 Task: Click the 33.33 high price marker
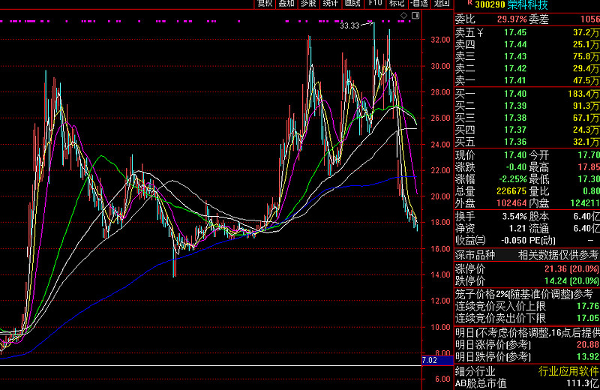point(349,25)
